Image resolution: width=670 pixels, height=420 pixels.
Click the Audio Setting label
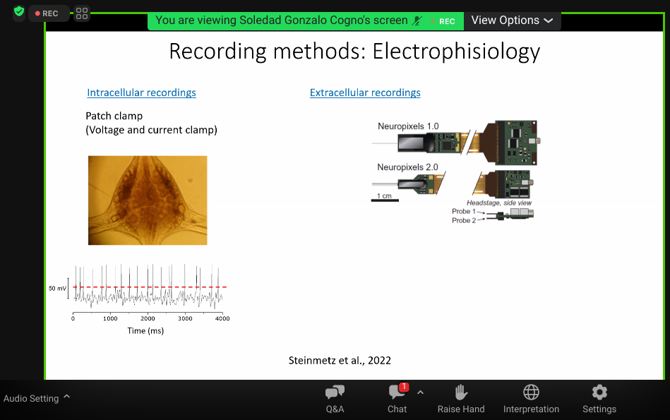pyautogui.click(x=31, y=398)
